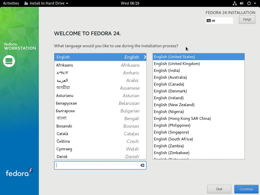Clear the language search field with backspace icon
The height and width of the screenshot is (195, 260).
142,165
